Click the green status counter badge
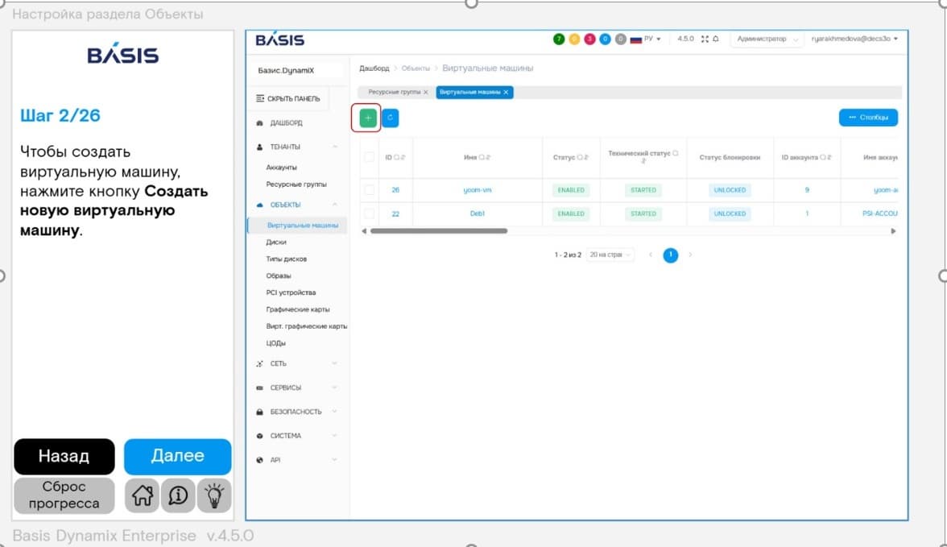This screenshot has width=947, height=547. coord(559,39)
